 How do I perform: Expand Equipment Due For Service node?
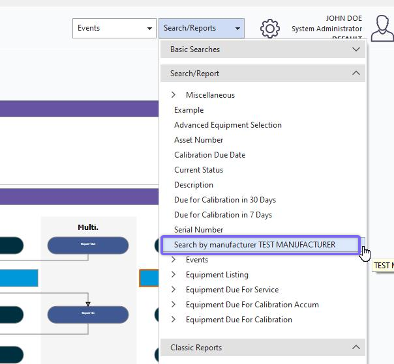pos(174,290)
